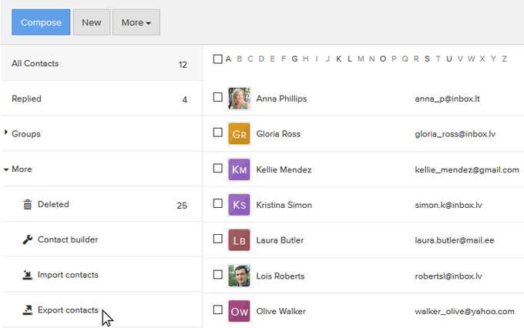Tick the select-all checkbox beside the alphabet
Viewport: 524px width, 328px height.
(x=217, y=59)
